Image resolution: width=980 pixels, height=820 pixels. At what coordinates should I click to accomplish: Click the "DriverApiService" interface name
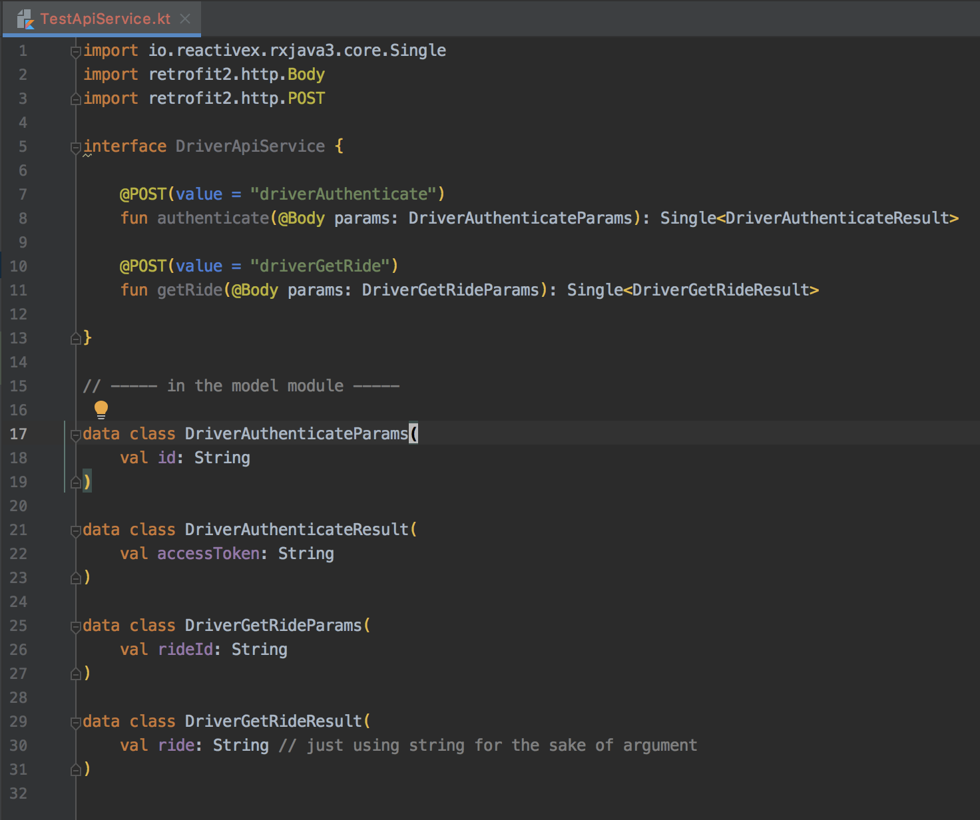tap(250, 146)
